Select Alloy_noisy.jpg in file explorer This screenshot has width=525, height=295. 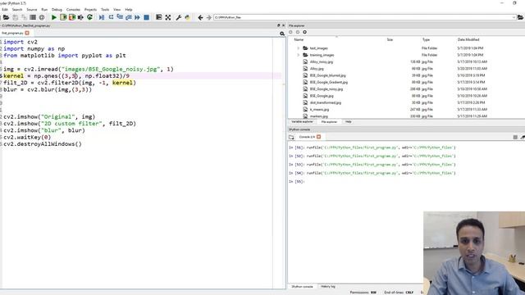pyautogui.click(x=322, y=62)
